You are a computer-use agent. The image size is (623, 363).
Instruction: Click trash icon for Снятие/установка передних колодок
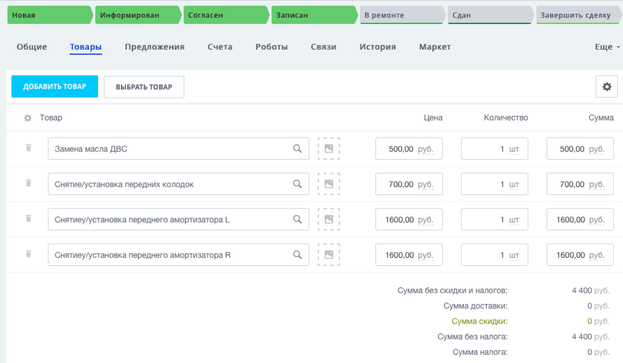coord(28,183)
